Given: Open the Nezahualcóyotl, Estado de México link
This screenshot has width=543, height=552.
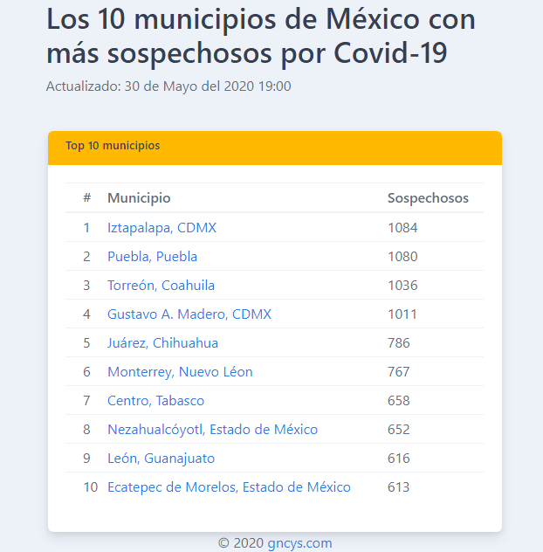Looking at the screenshot, I should click(212, 430).
